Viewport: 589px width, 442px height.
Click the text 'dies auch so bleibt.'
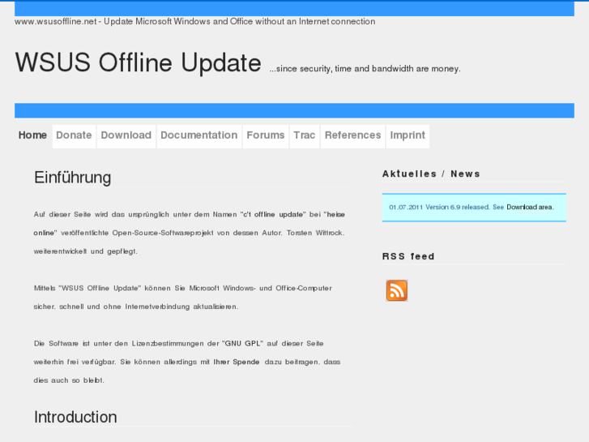[69, 380]
